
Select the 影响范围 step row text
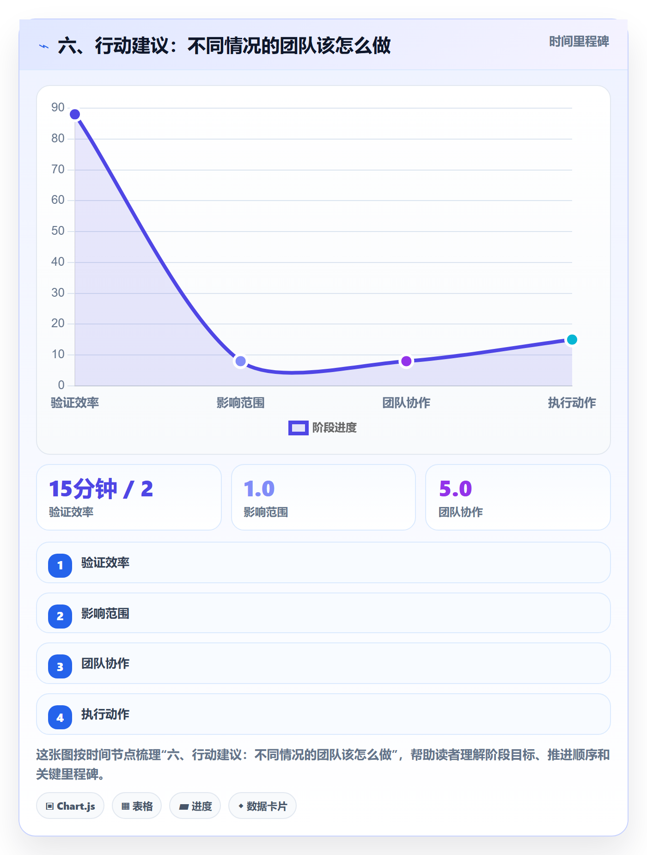click(x=105, y=613)
